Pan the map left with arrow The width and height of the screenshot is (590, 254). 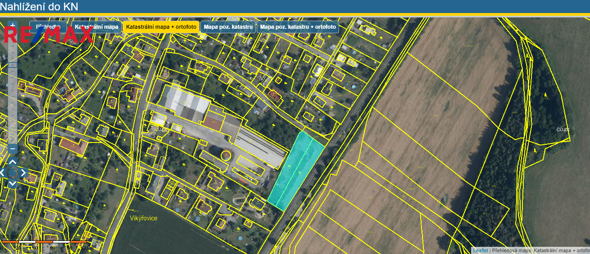pos(3,173)
